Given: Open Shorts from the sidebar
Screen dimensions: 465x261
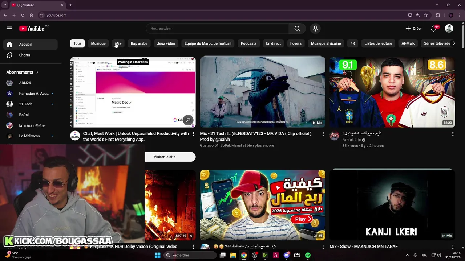Looking at the screenshot, I should point(31,55).
